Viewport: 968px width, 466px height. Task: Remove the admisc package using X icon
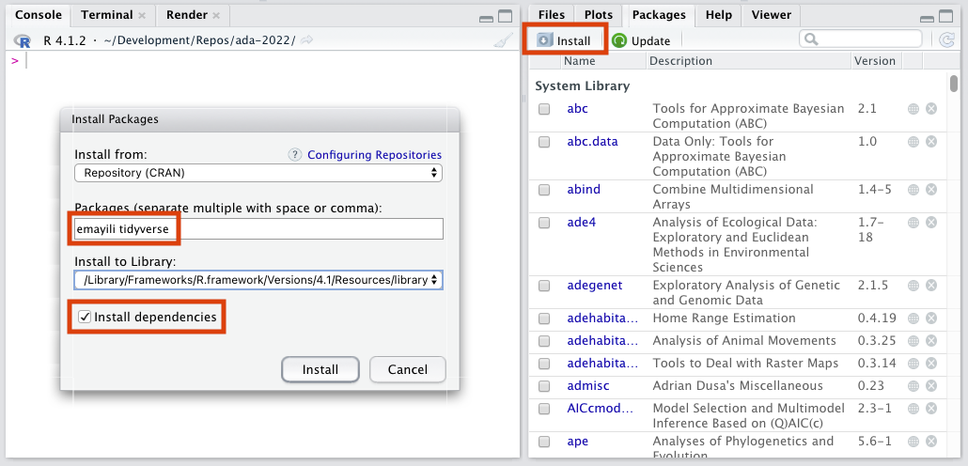tap(931, 386)
